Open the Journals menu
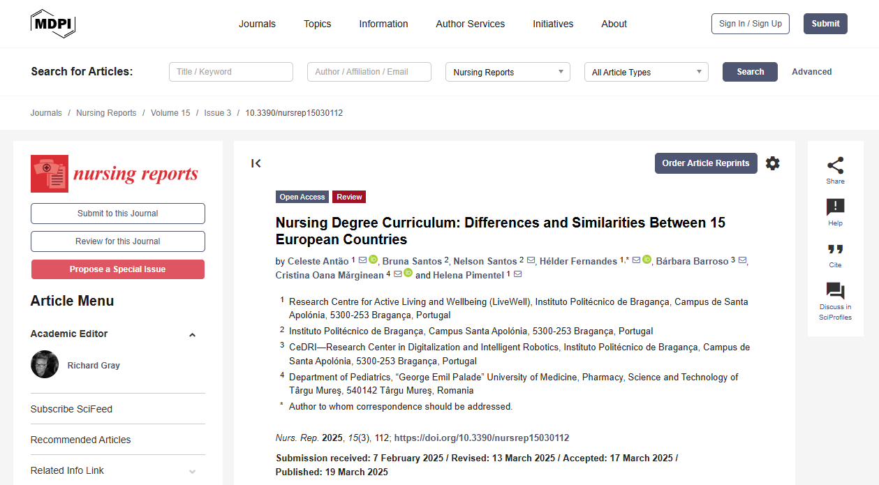The image size is (879, 485). 257,24
